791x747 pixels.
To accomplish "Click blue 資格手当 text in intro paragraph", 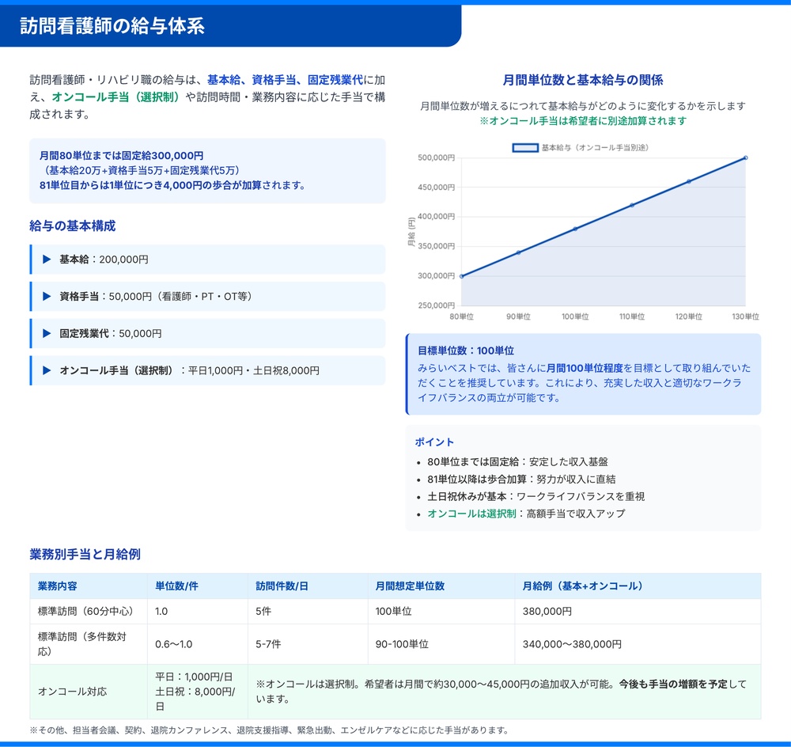I will pyautogui.click(x=274, y=80).
